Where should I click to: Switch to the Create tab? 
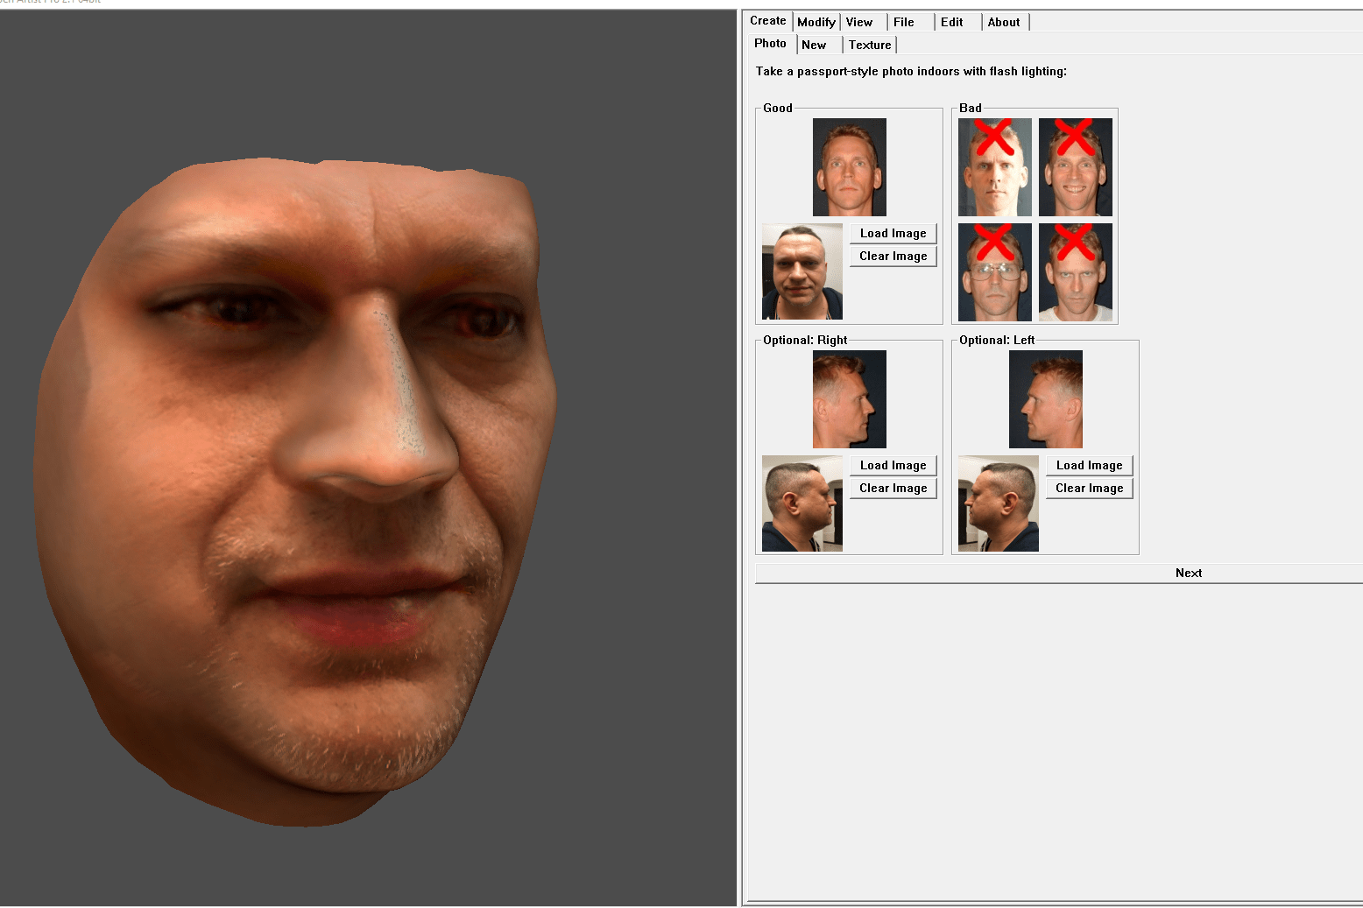[768, 21]
